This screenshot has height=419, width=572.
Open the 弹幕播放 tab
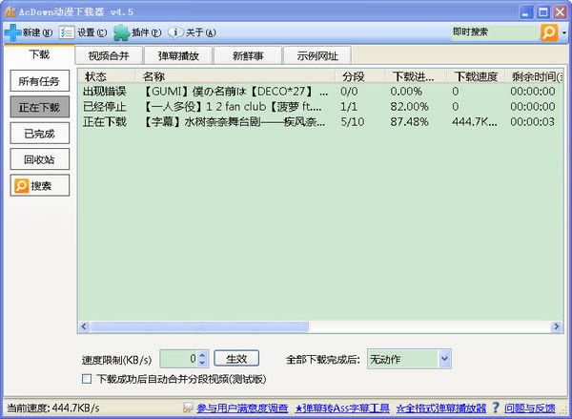point(178,56)
